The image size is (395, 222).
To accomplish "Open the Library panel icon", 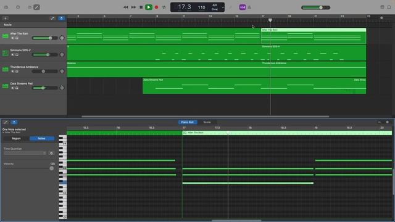I will pyautogui.click(x=6, y=7).
